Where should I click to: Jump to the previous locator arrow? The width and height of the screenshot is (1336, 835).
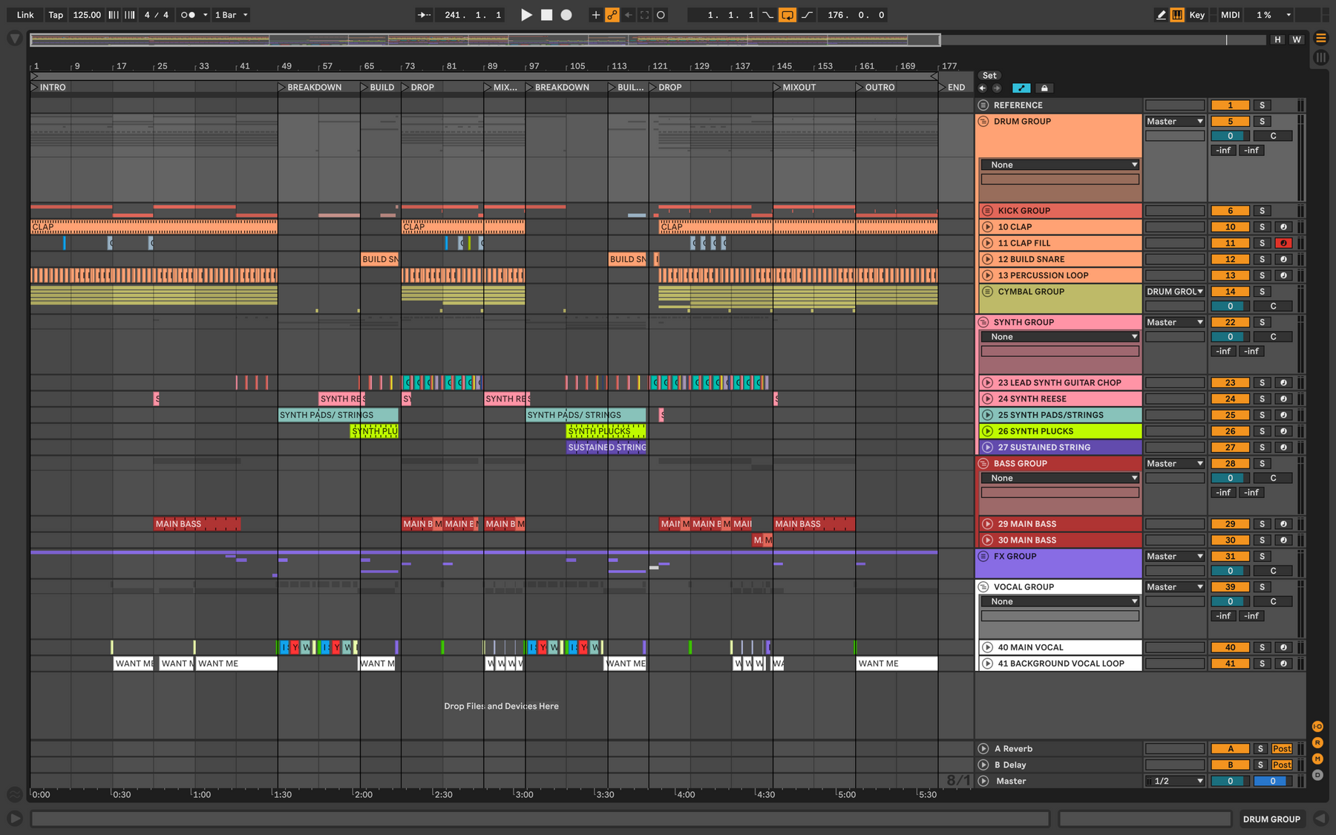[983, 88]
